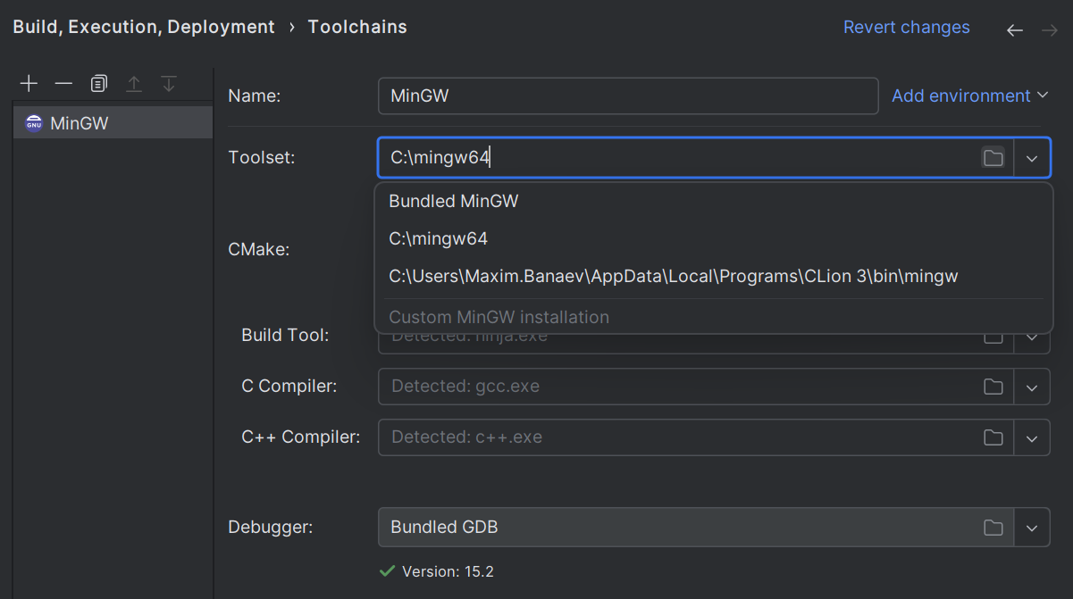Expand the C++ Compiler dropdown

point(1032,437)
